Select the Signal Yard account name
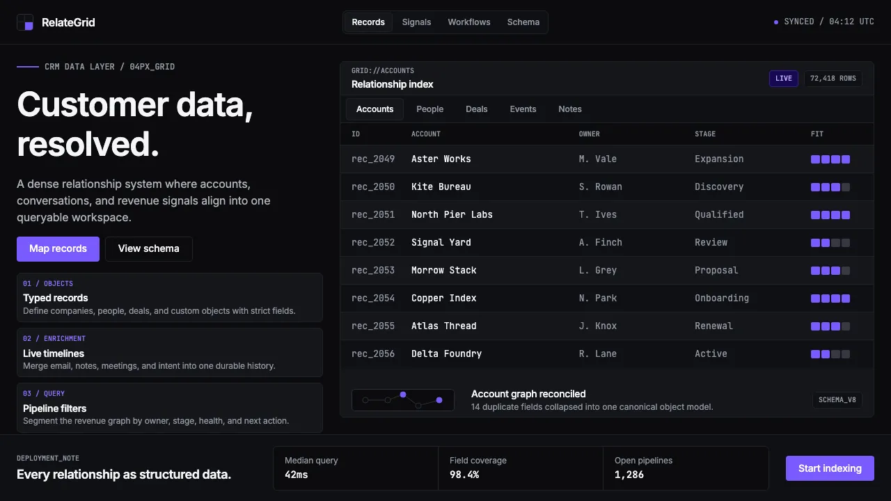Screen dimensions: 891x501 [441, 242]
